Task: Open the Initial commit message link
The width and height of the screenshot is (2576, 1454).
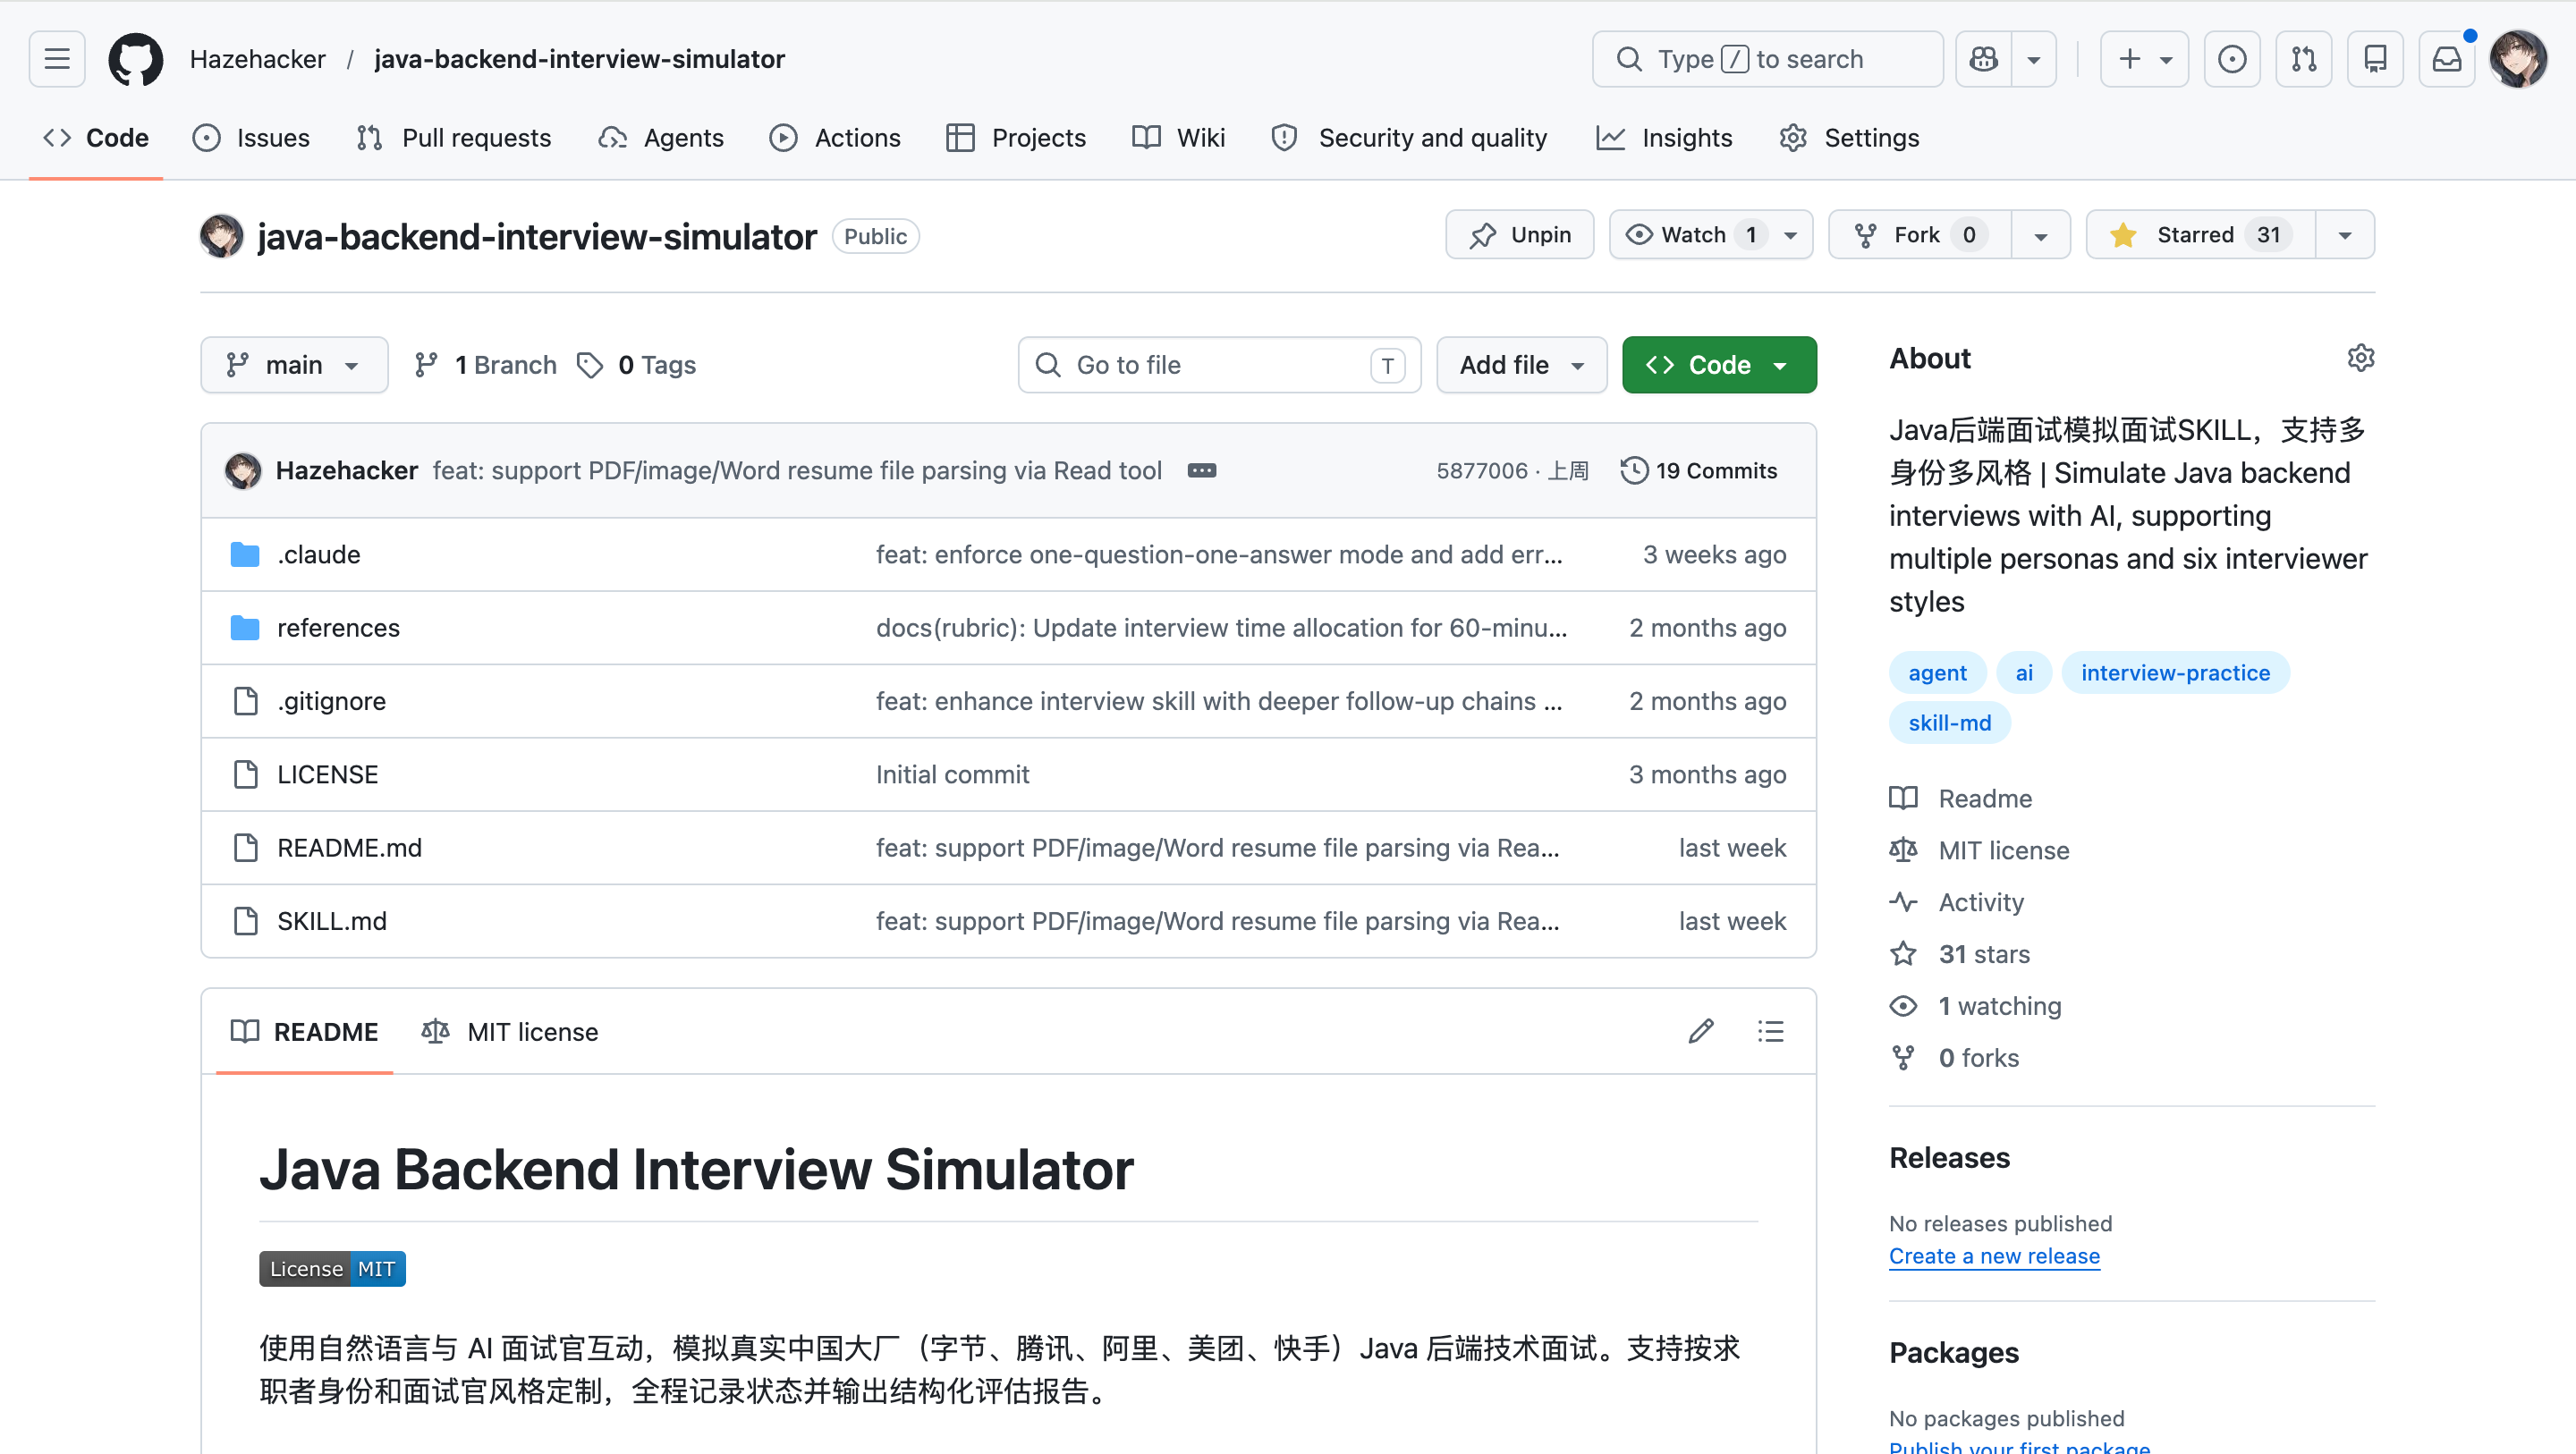Action: 952,774
